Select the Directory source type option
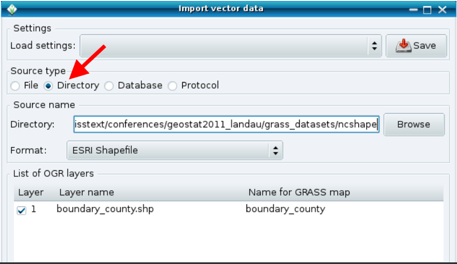Viewport: 457px width, 264px height. [x=49, y=86]
